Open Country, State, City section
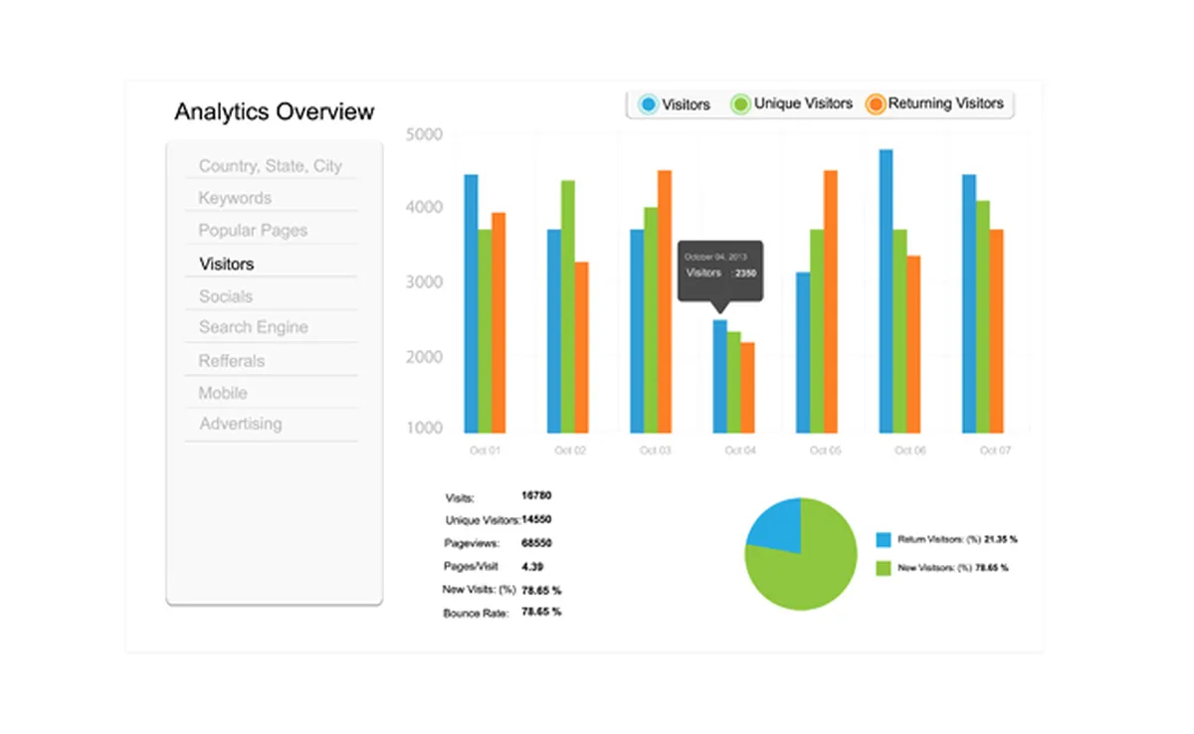The width and height of the screenshot is (1194, 734). 271,166
